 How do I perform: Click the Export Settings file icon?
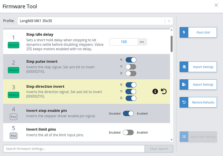184,84
